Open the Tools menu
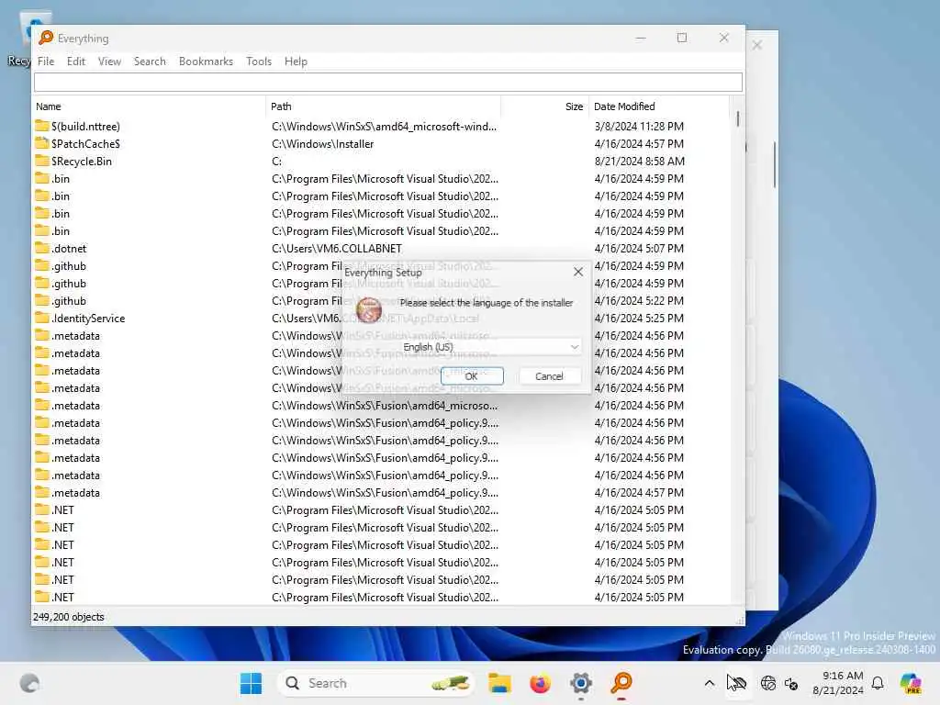Image resolution: width=940 pixels, height=705 pixels. click(259, 62)
